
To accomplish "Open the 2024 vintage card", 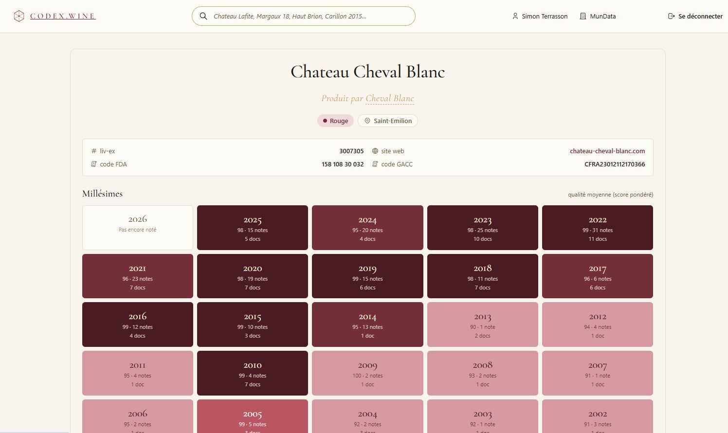I will [367, 228].
